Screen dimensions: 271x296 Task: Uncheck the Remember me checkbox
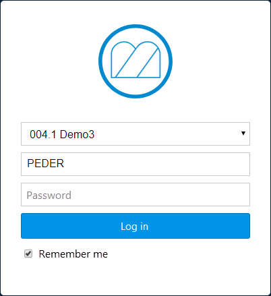click(x=28, y=254)
